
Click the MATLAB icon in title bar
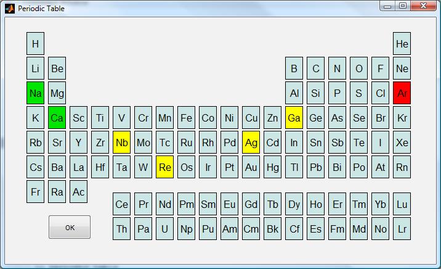pos(10,9)
